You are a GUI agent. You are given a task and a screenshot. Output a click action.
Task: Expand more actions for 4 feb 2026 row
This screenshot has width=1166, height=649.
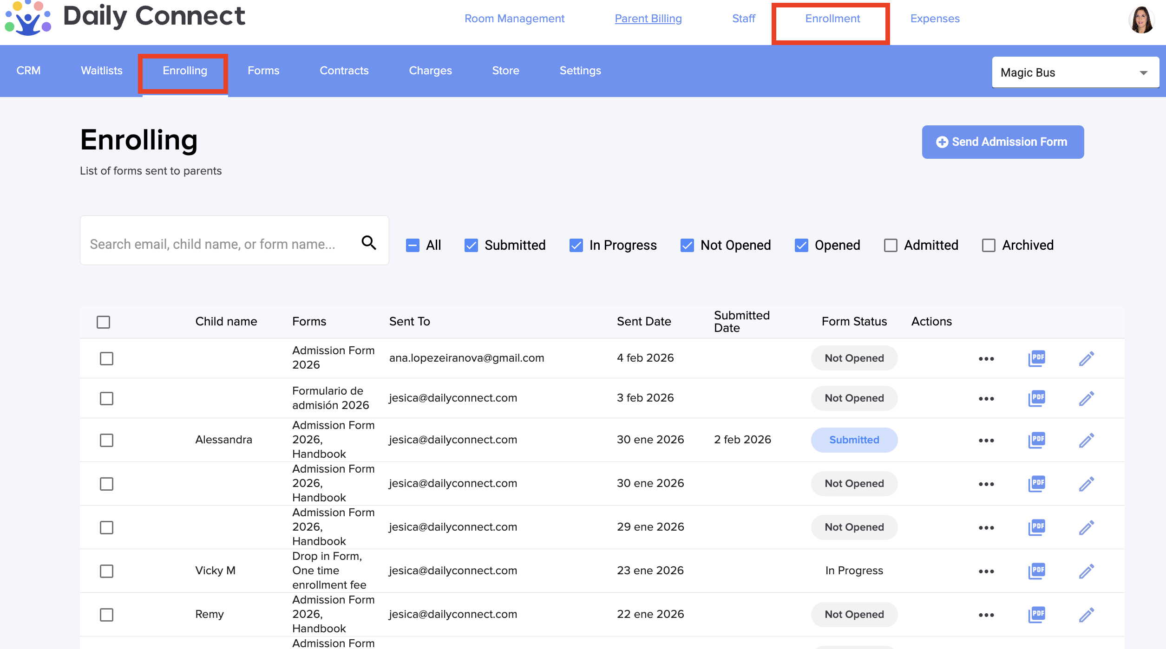[986, 359]
